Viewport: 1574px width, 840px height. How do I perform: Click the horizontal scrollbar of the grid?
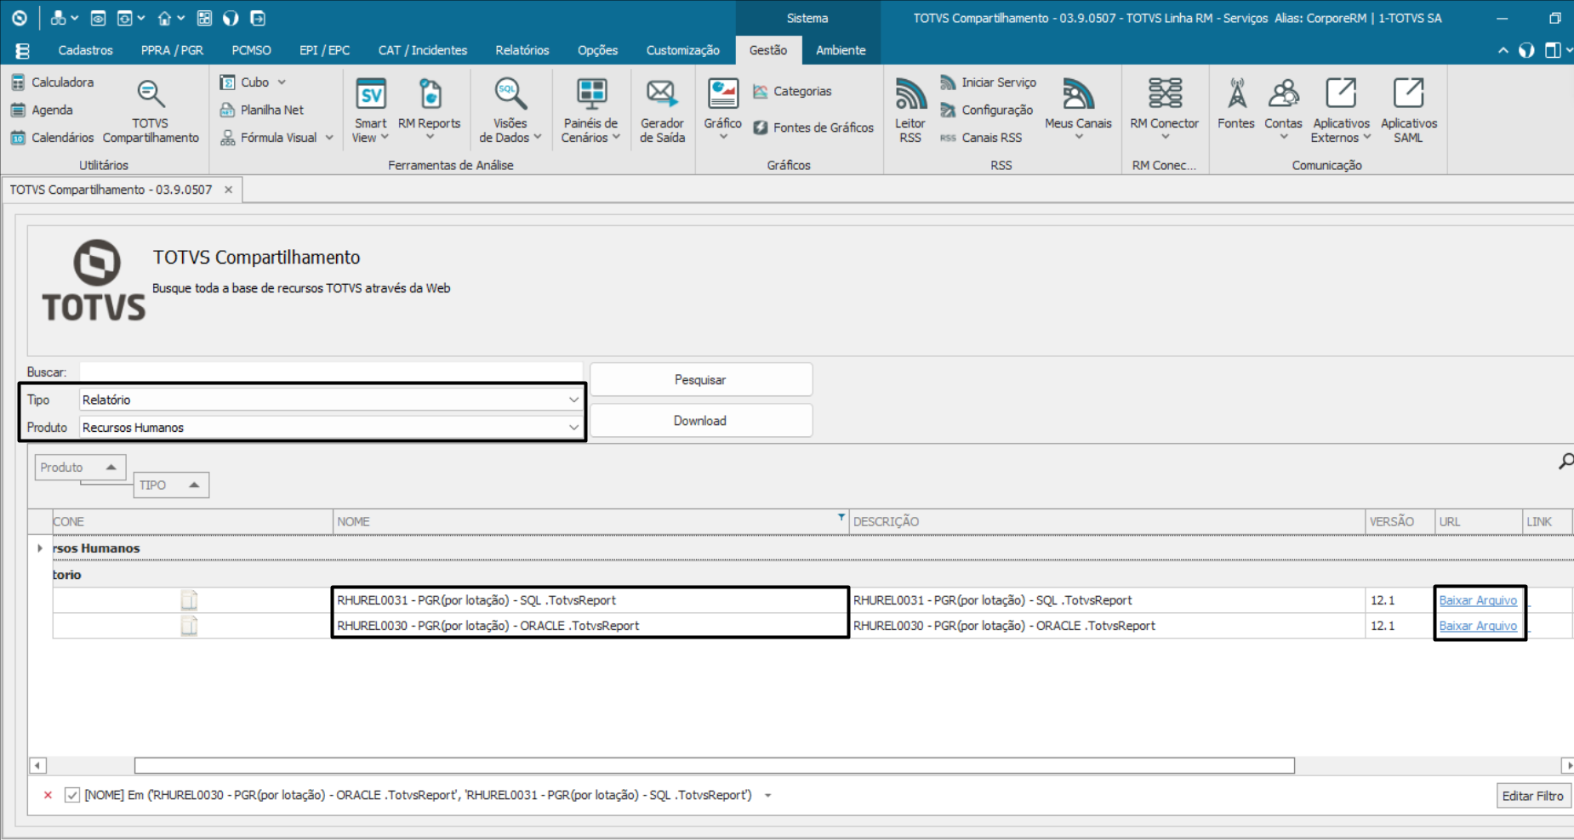pos(715,766)
